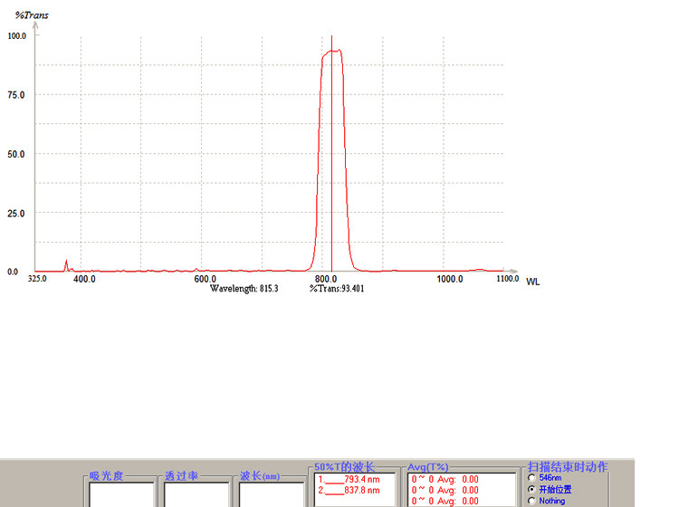Select the 793.4 nm entry
This screenshot has width=679, height=507.
(x=349, y=479)
